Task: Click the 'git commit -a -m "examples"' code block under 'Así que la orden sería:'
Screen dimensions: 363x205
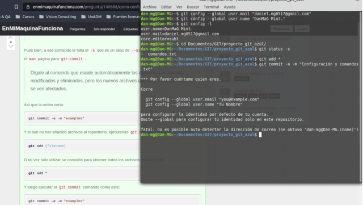Action: tap(82, 118)
